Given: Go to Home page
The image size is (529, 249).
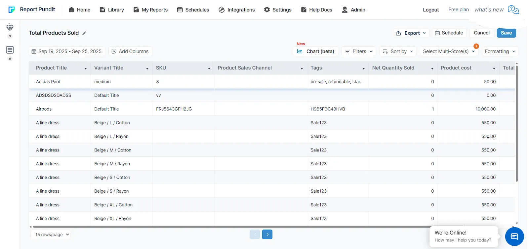Looking at the screenshot, I should 79,10.
